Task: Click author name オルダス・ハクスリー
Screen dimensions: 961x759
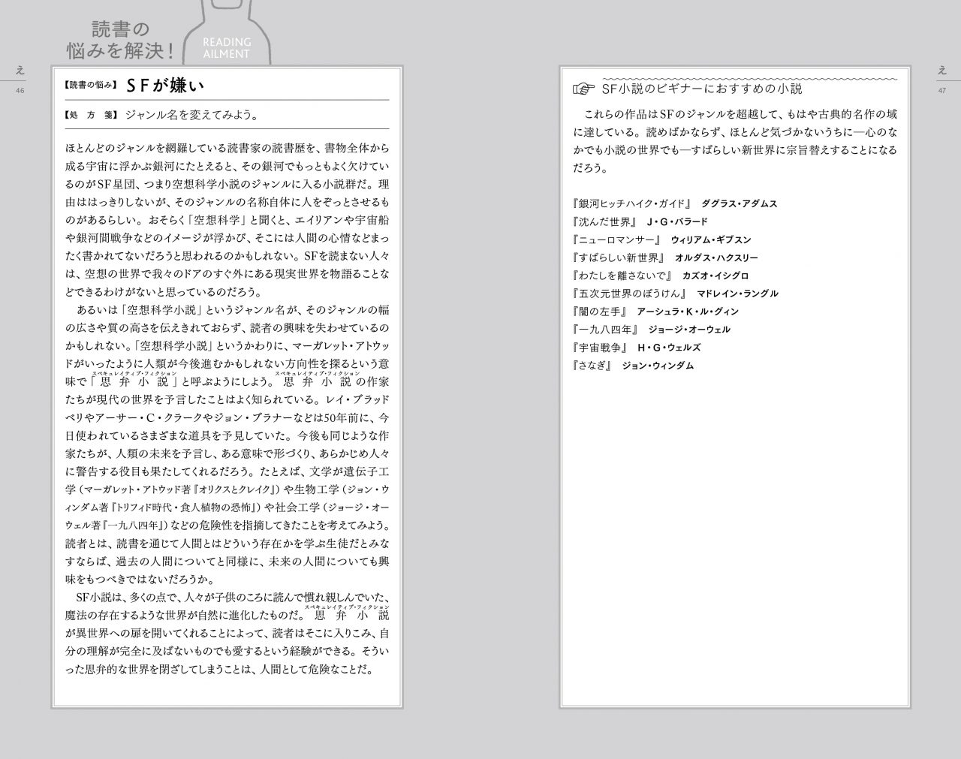Action: click(x=716, y=258)
